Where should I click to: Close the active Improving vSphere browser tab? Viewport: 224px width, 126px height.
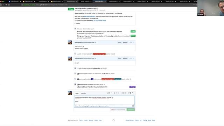105,1
